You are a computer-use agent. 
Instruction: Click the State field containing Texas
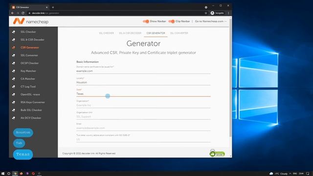pyautogui.click(x=143, y=94)
